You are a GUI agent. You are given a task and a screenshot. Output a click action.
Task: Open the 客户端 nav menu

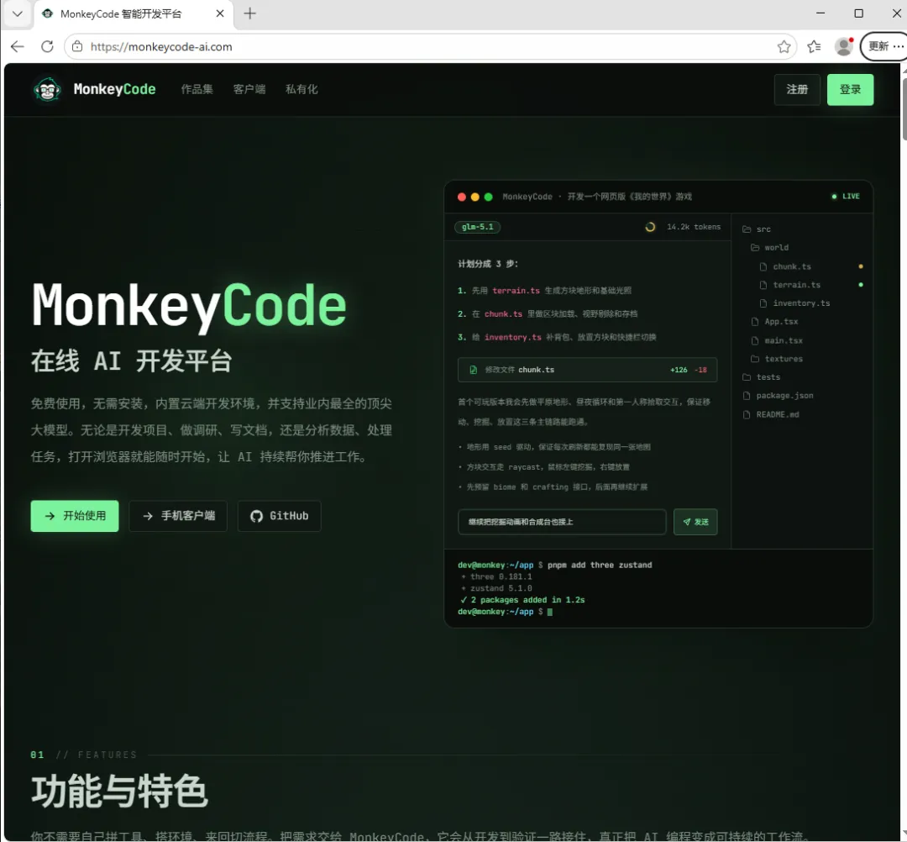(249, 89)
